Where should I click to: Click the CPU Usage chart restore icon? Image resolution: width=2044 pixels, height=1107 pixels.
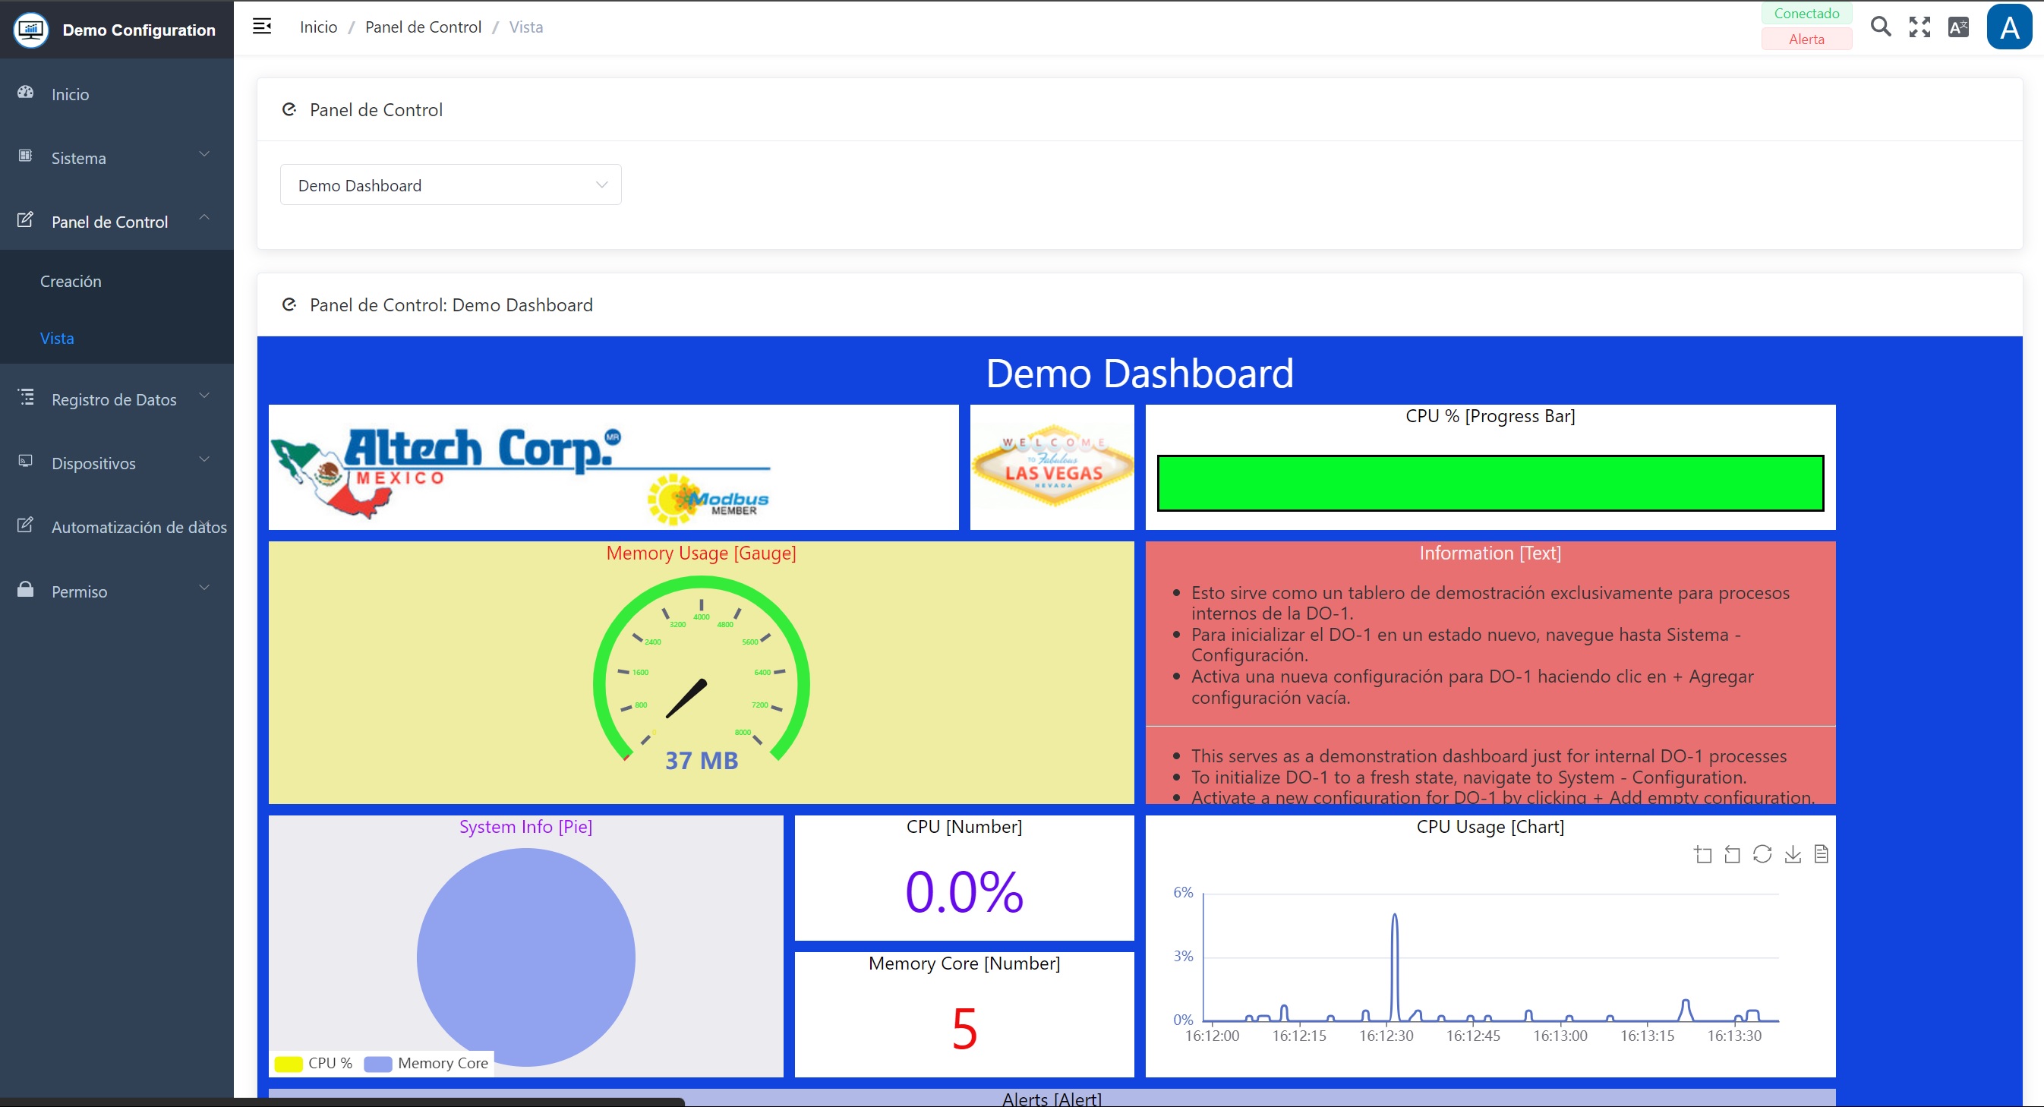pos(1762,854)
